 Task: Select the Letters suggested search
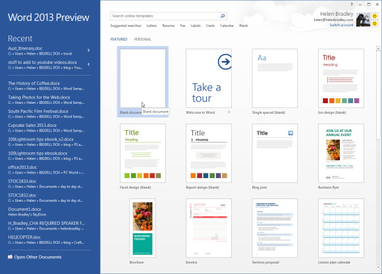[x=151, y=26]
